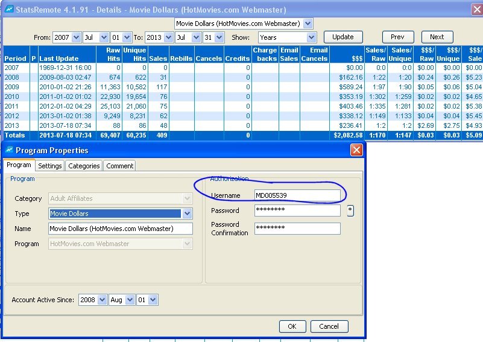This screenshot has width=483, height=342.
Task: Sort by the Cancels column header
Action: tap(209, 54)
